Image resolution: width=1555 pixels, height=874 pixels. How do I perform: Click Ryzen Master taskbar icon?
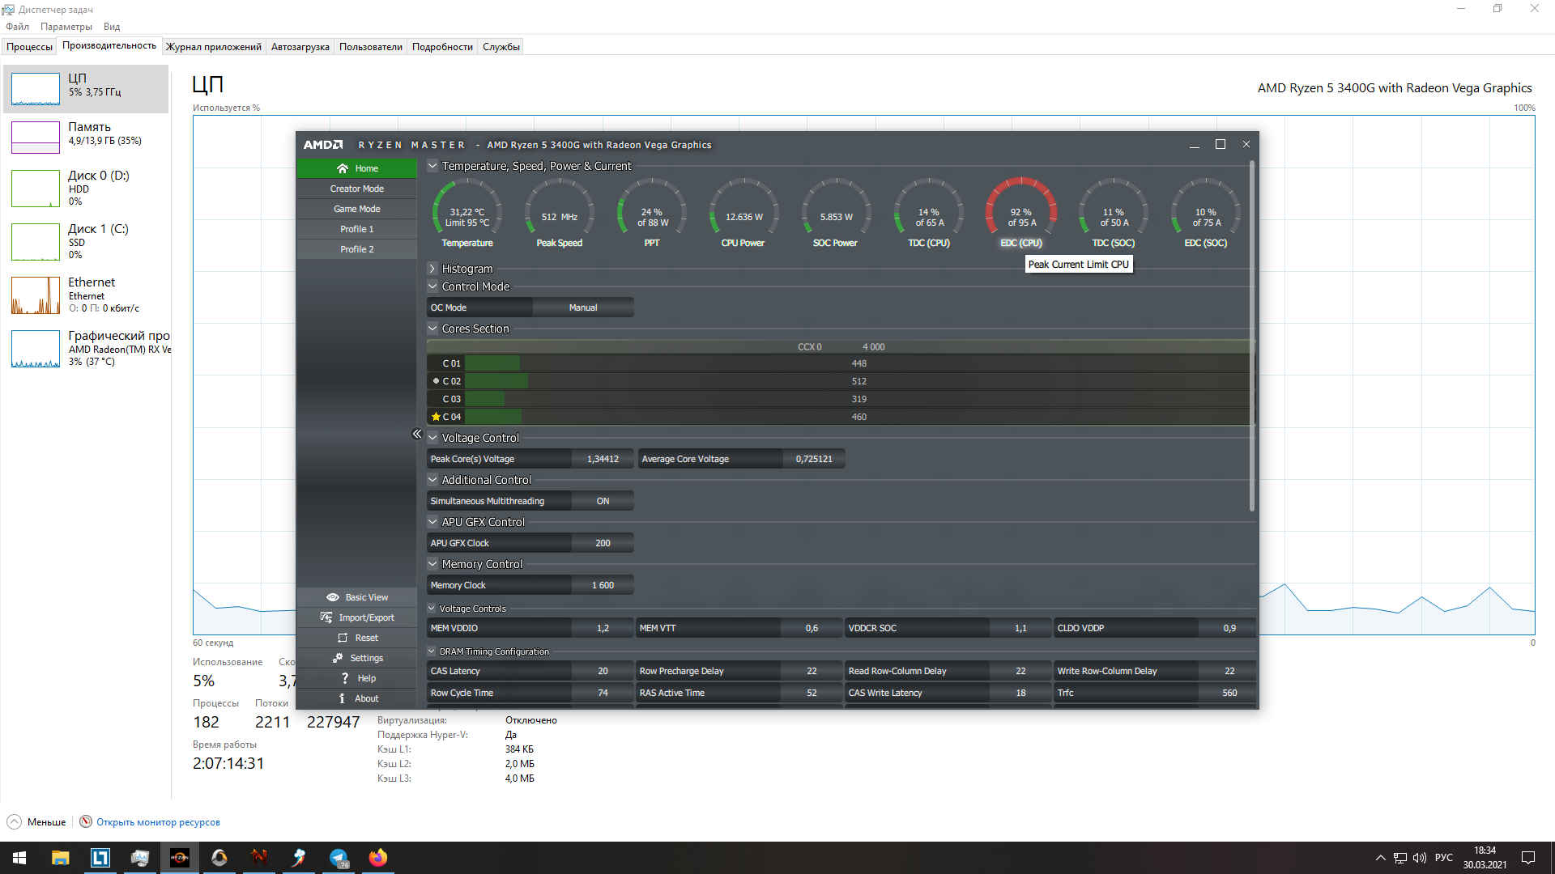180,858
